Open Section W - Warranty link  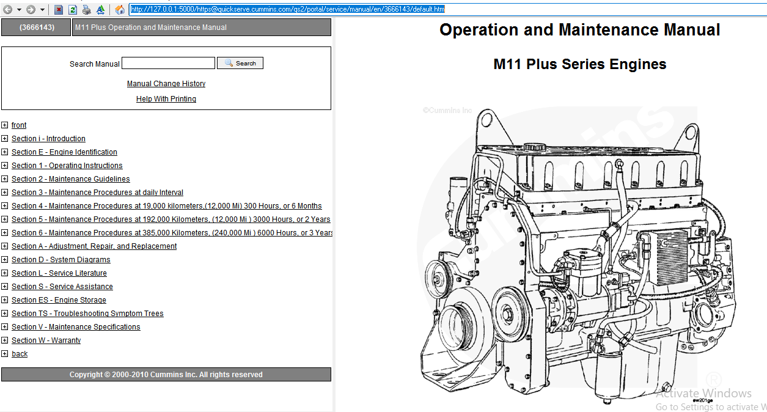46,340
